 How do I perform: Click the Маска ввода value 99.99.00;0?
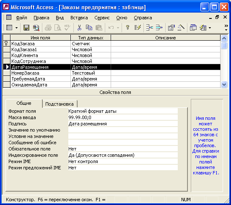123,117
